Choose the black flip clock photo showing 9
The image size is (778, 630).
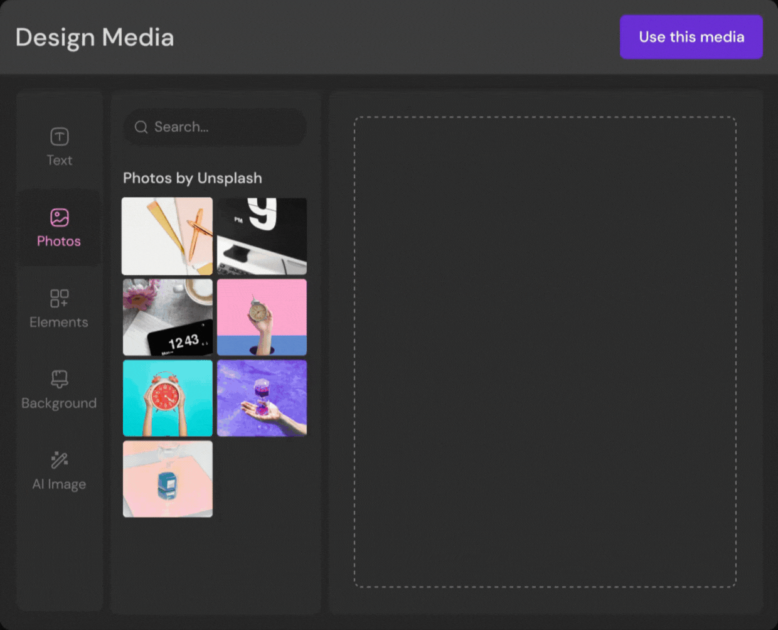pos(262,237)
